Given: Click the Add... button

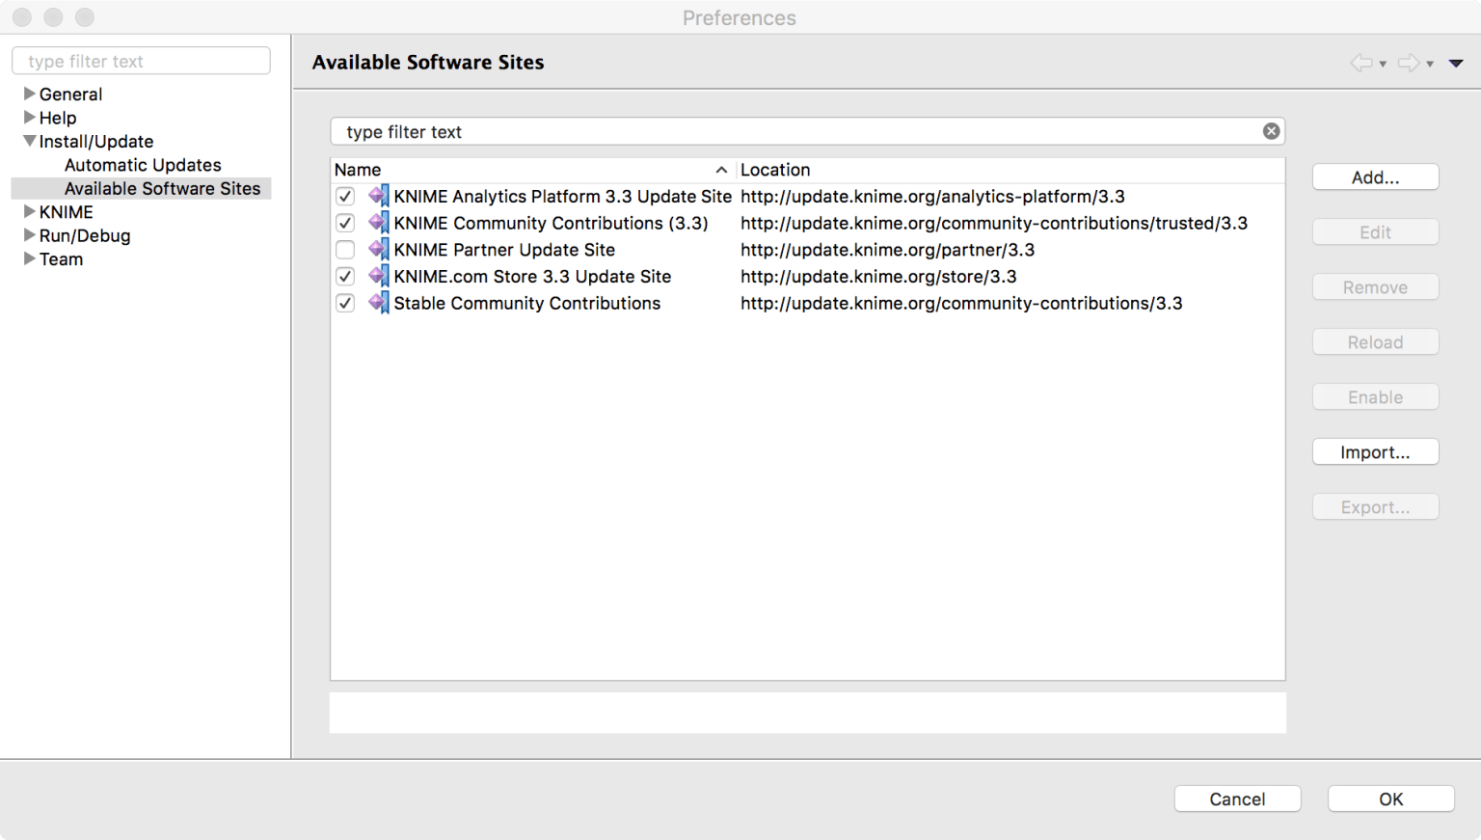Looking at the screenshot, I should point(1375,177).
